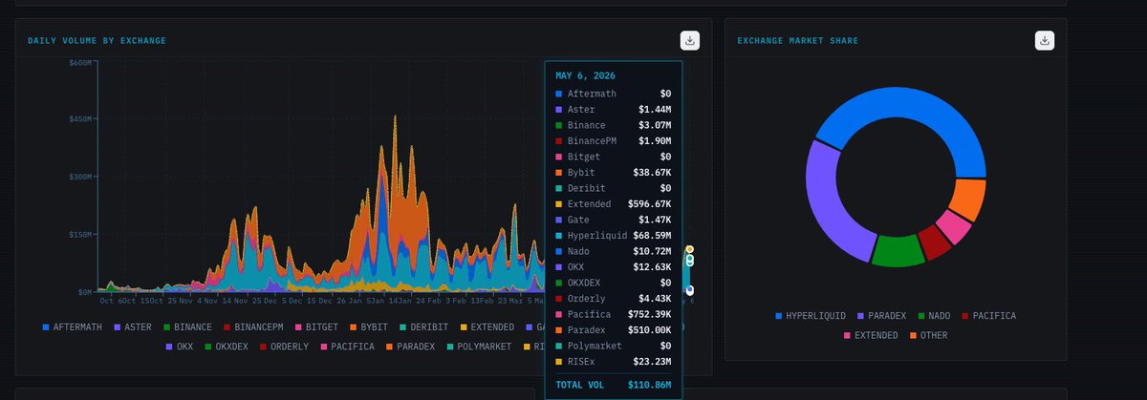Click Hyperliquid $68.59M row in tooltip
This screenshot has height=400, width=1147.
click(x=613, y=236)
